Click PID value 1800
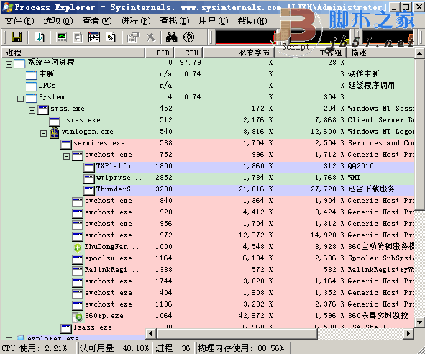Screen dimensions: 425x354 164,166
